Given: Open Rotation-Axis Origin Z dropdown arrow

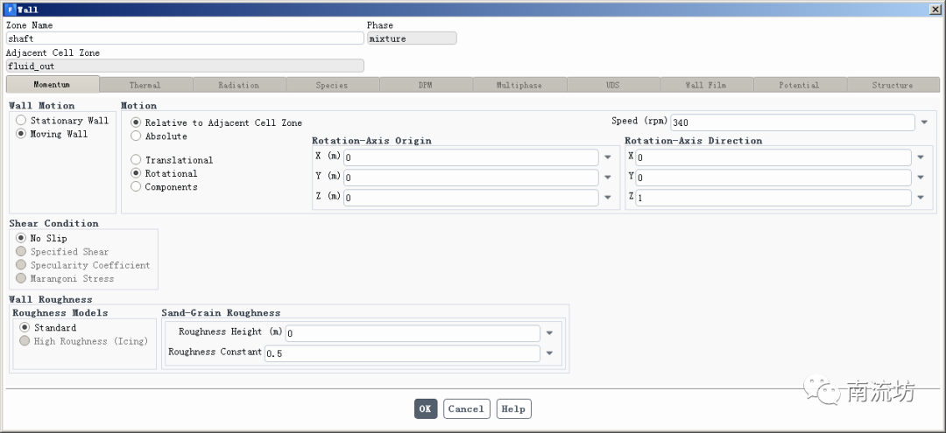Looking at the screenshot, I should click(608, 197).
